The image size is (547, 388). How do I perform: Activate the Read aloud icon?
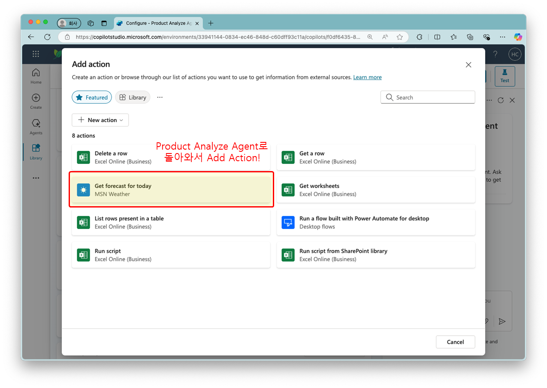click(x=385, y=37)
